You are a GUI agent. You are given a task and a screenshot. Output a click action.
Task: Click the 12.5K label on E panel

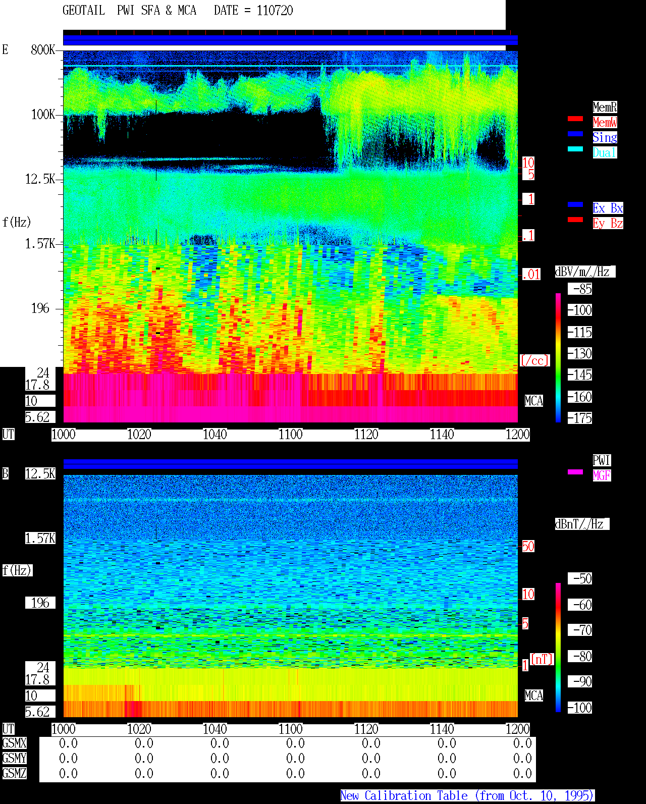pos(40,179)
